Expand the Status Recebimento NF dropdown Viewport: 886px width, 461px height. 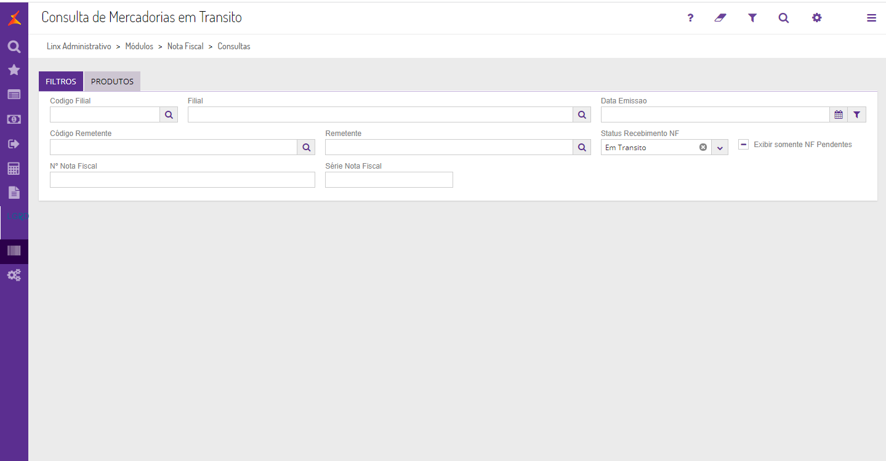point(720,148)
